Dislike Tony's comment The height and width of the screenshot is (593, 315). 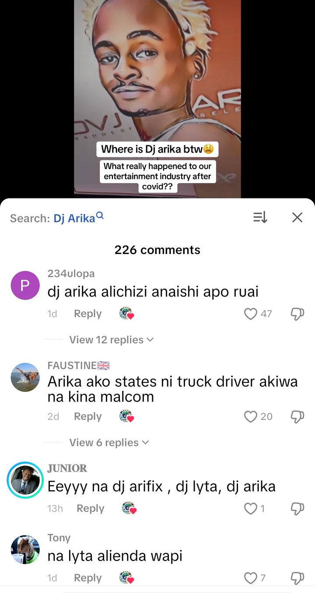[297, 578]
